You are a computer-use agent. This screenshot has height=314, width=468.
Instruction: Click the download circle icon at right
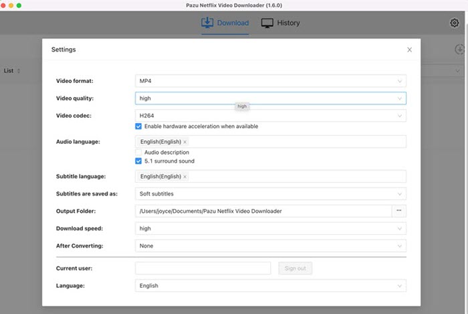[x=459, y=50]
